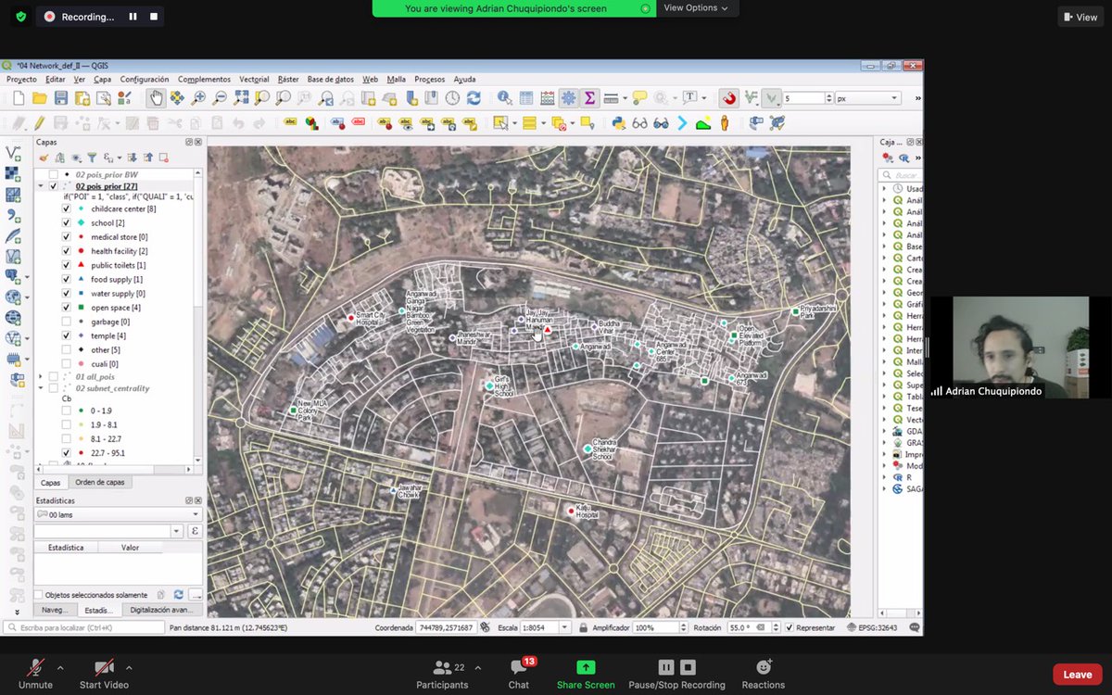Create a new QGIS project
The height and width of the screenshot is (695, 1112).
[19, 98]
